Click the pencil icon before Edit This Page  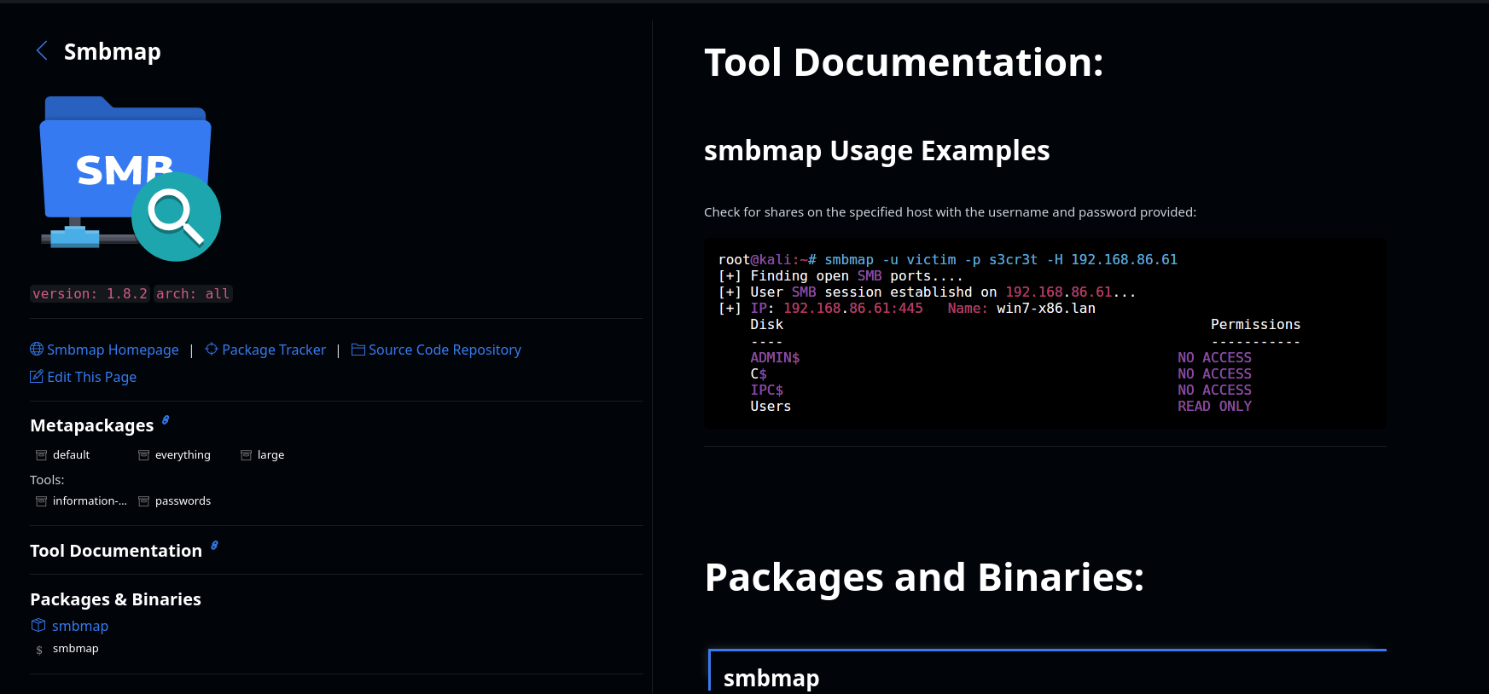(37, 376)
